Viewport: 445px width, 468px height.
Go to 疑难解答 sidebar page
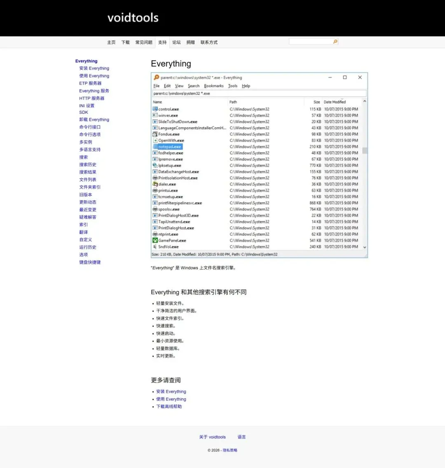pos(88,217)
